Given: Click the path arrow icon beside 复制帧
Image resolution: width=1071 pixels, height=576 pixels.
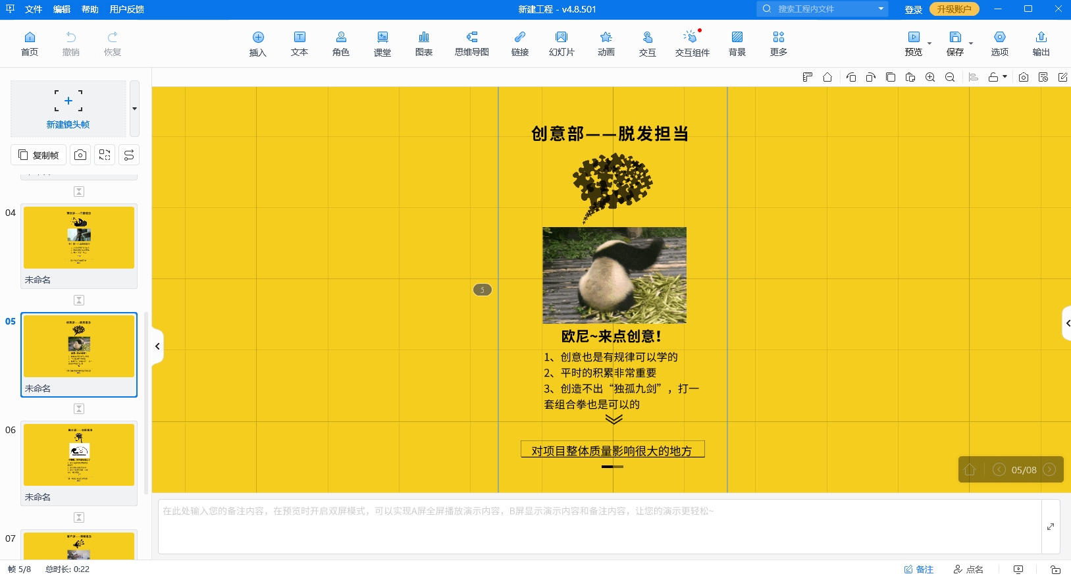Looking at the screenshot, I should (129, 155).
